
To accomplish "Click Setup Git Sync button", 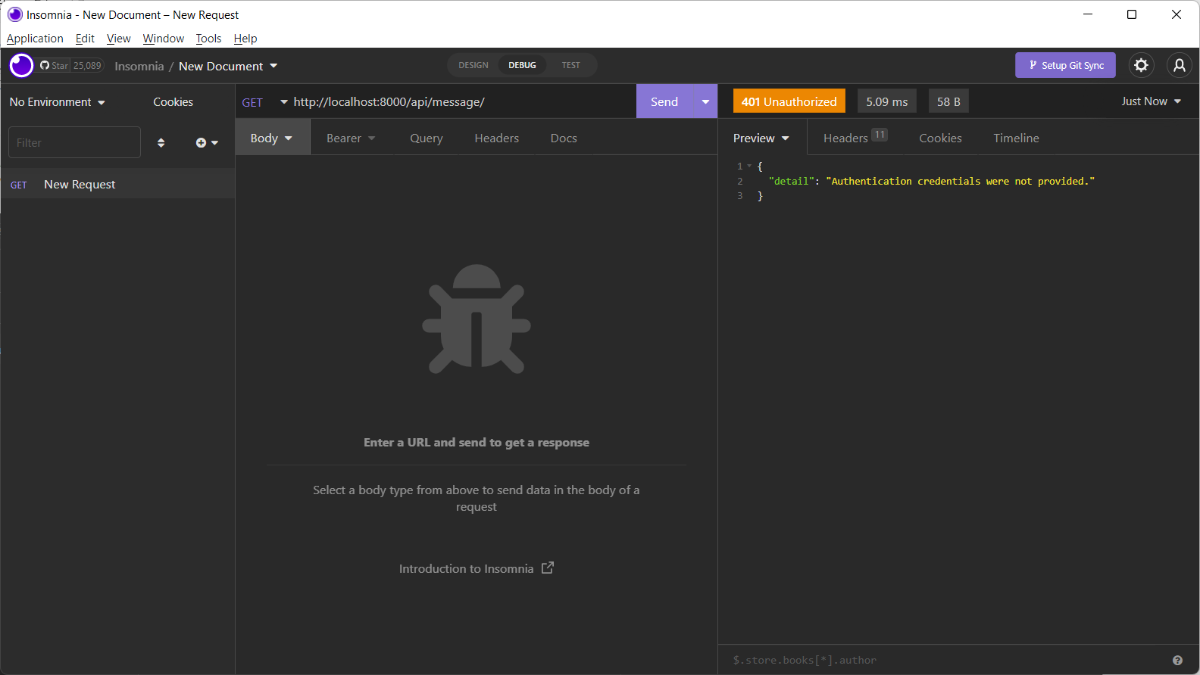I will pos(1065,65).
